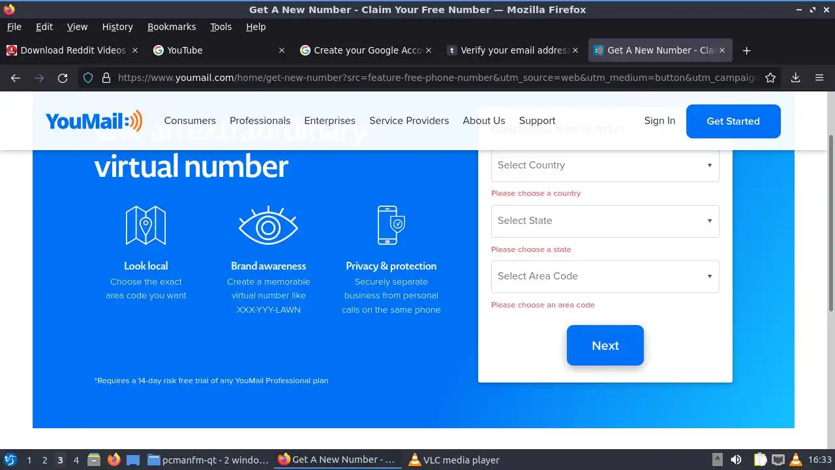Open a new tab with plus button

click(x=747, y=50)
